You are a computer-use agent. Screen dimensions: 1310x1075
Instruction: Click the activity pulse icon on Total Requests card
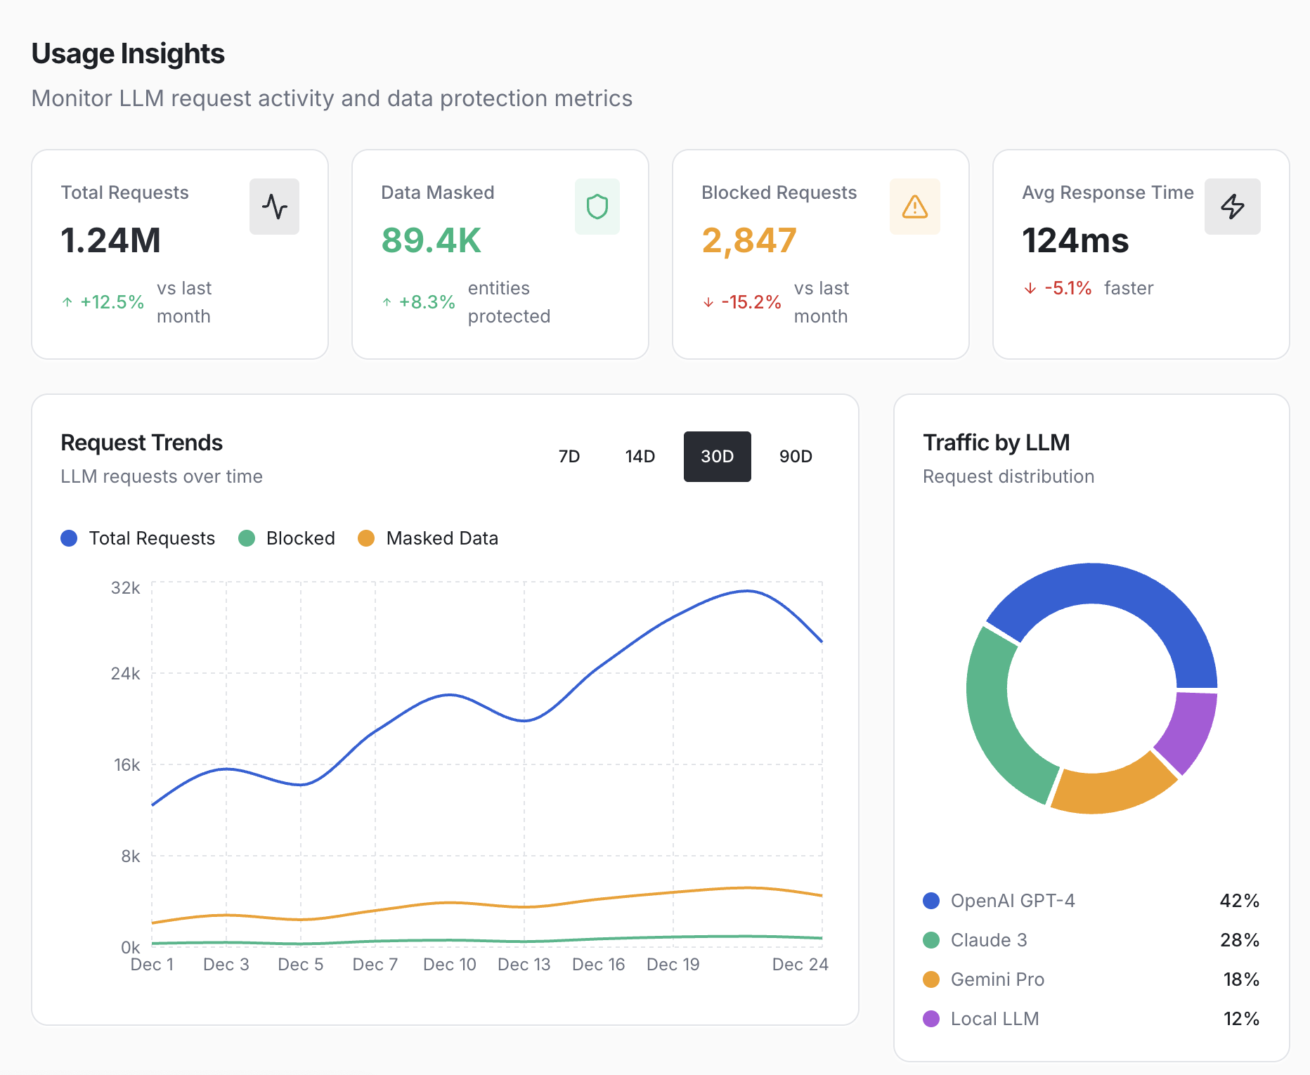[x=274, y=206]
